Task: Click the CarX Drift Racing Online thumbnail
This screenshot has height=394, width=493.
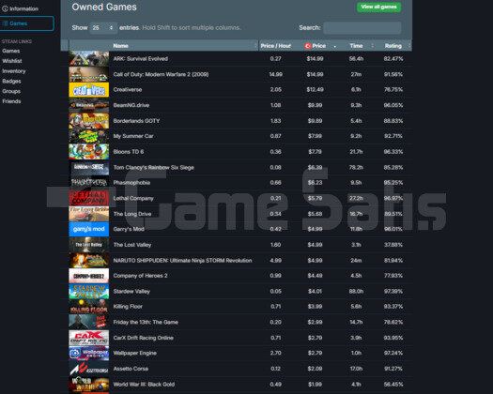Action: (x=89, y=338)
